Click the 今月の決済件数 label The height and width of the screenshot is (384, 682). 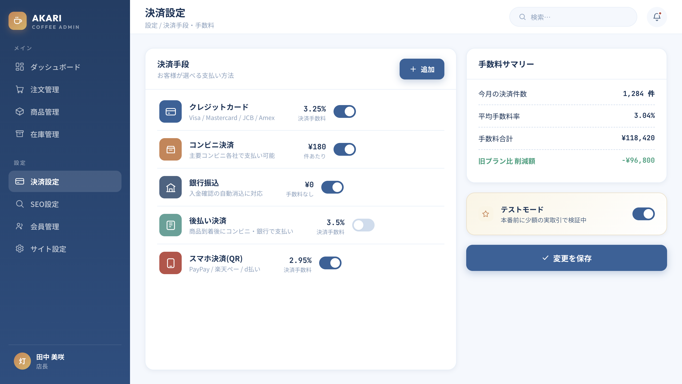click(x=502, y=94)
